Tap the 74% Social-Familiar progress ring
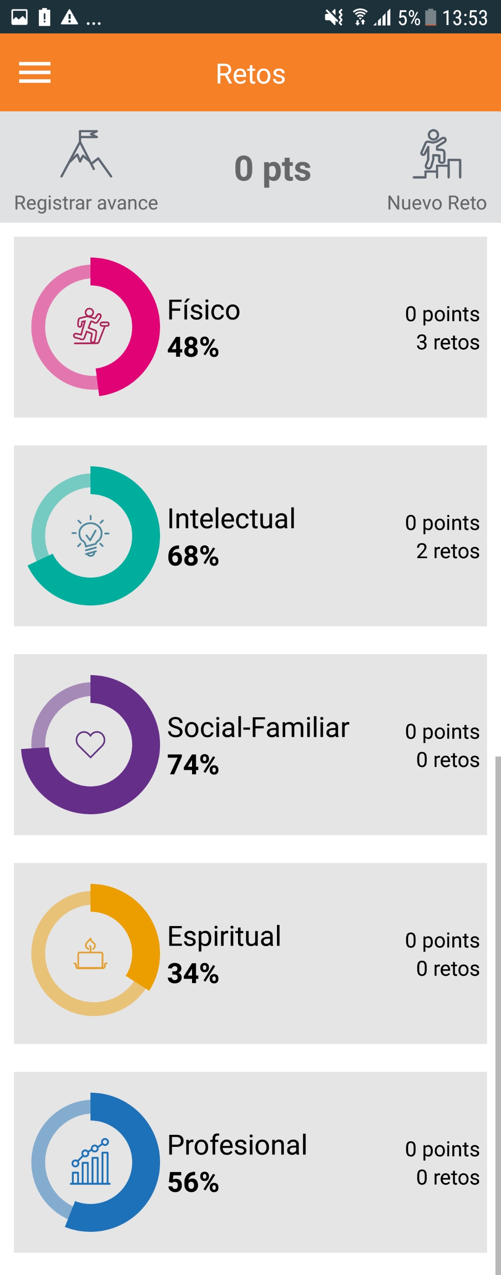Screen dimensions: 501x1275 (x=90, y=744)
